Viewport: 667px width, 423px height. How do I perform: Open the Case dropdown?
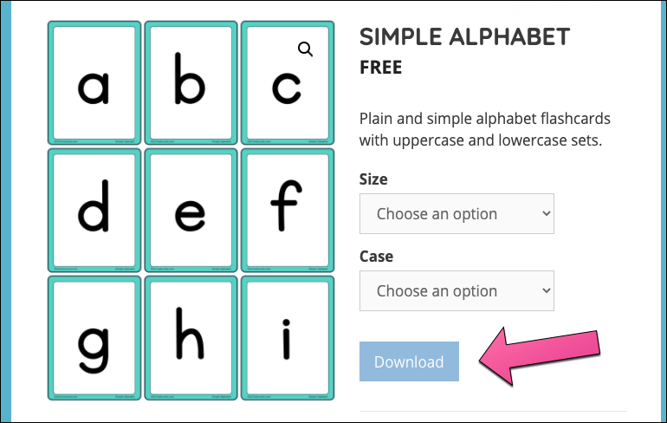click(457, 291)
